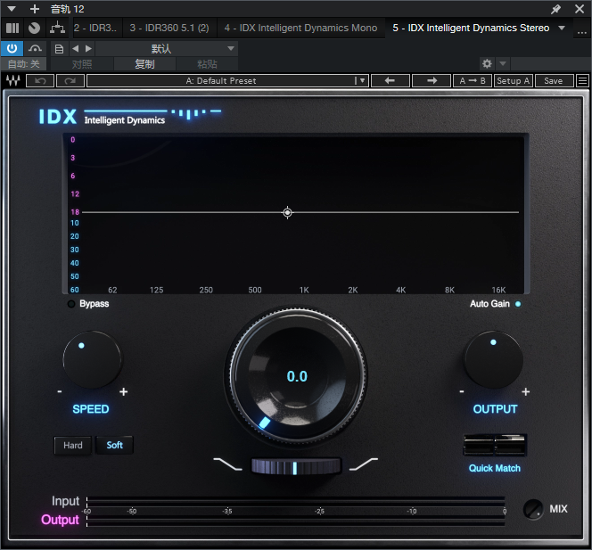Load next Waves preset with right arrow
The height and width of the screenshot is (550, 592).
coord(432,81)
